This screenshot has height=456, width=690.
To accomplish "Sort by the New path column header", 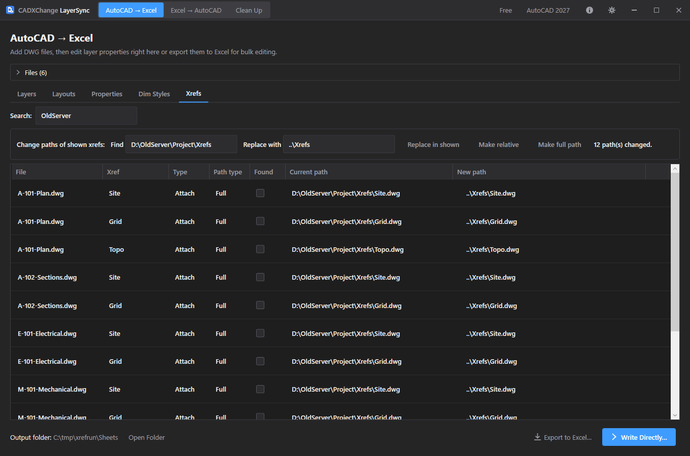I will click(x=549, y=172).
